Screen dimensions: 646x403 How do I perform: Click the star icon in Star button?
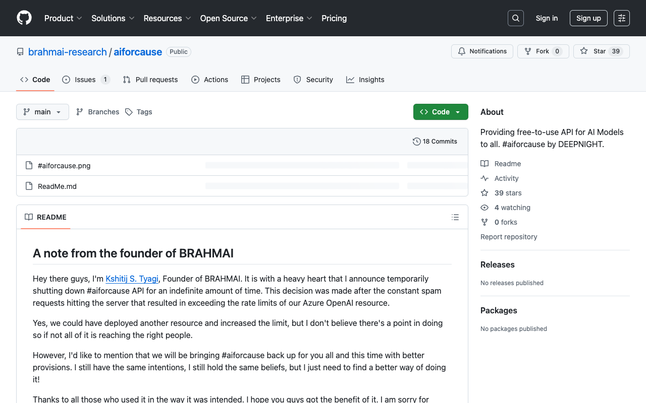pos(584,51)
